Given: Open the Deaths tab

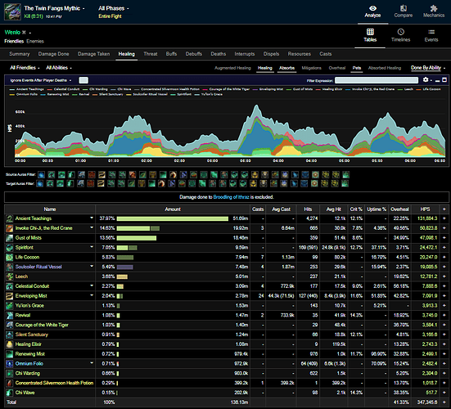Looking at the screenshot, I should point(218,54).
